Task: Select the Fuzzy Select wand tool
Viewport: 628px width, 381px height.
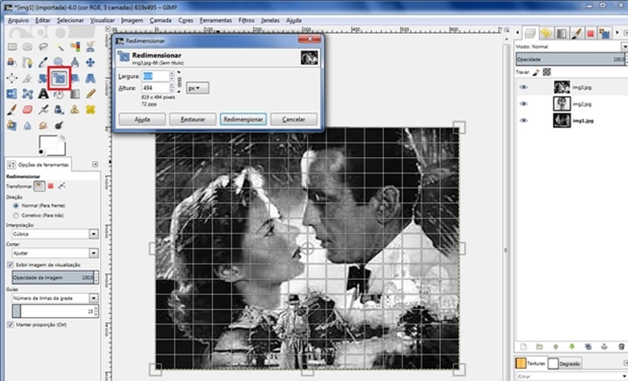Action: tap(59, 47)
